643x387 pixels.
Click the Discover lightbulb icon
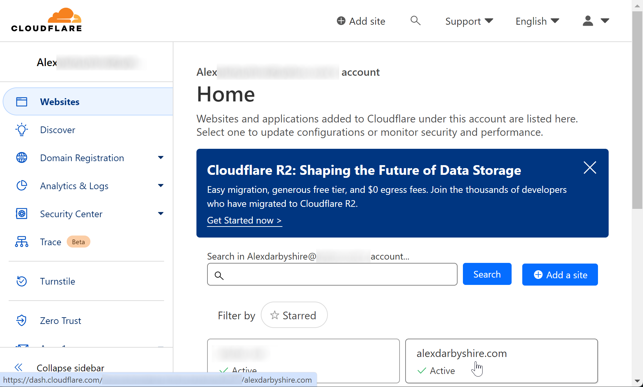(x=22, y=130)
